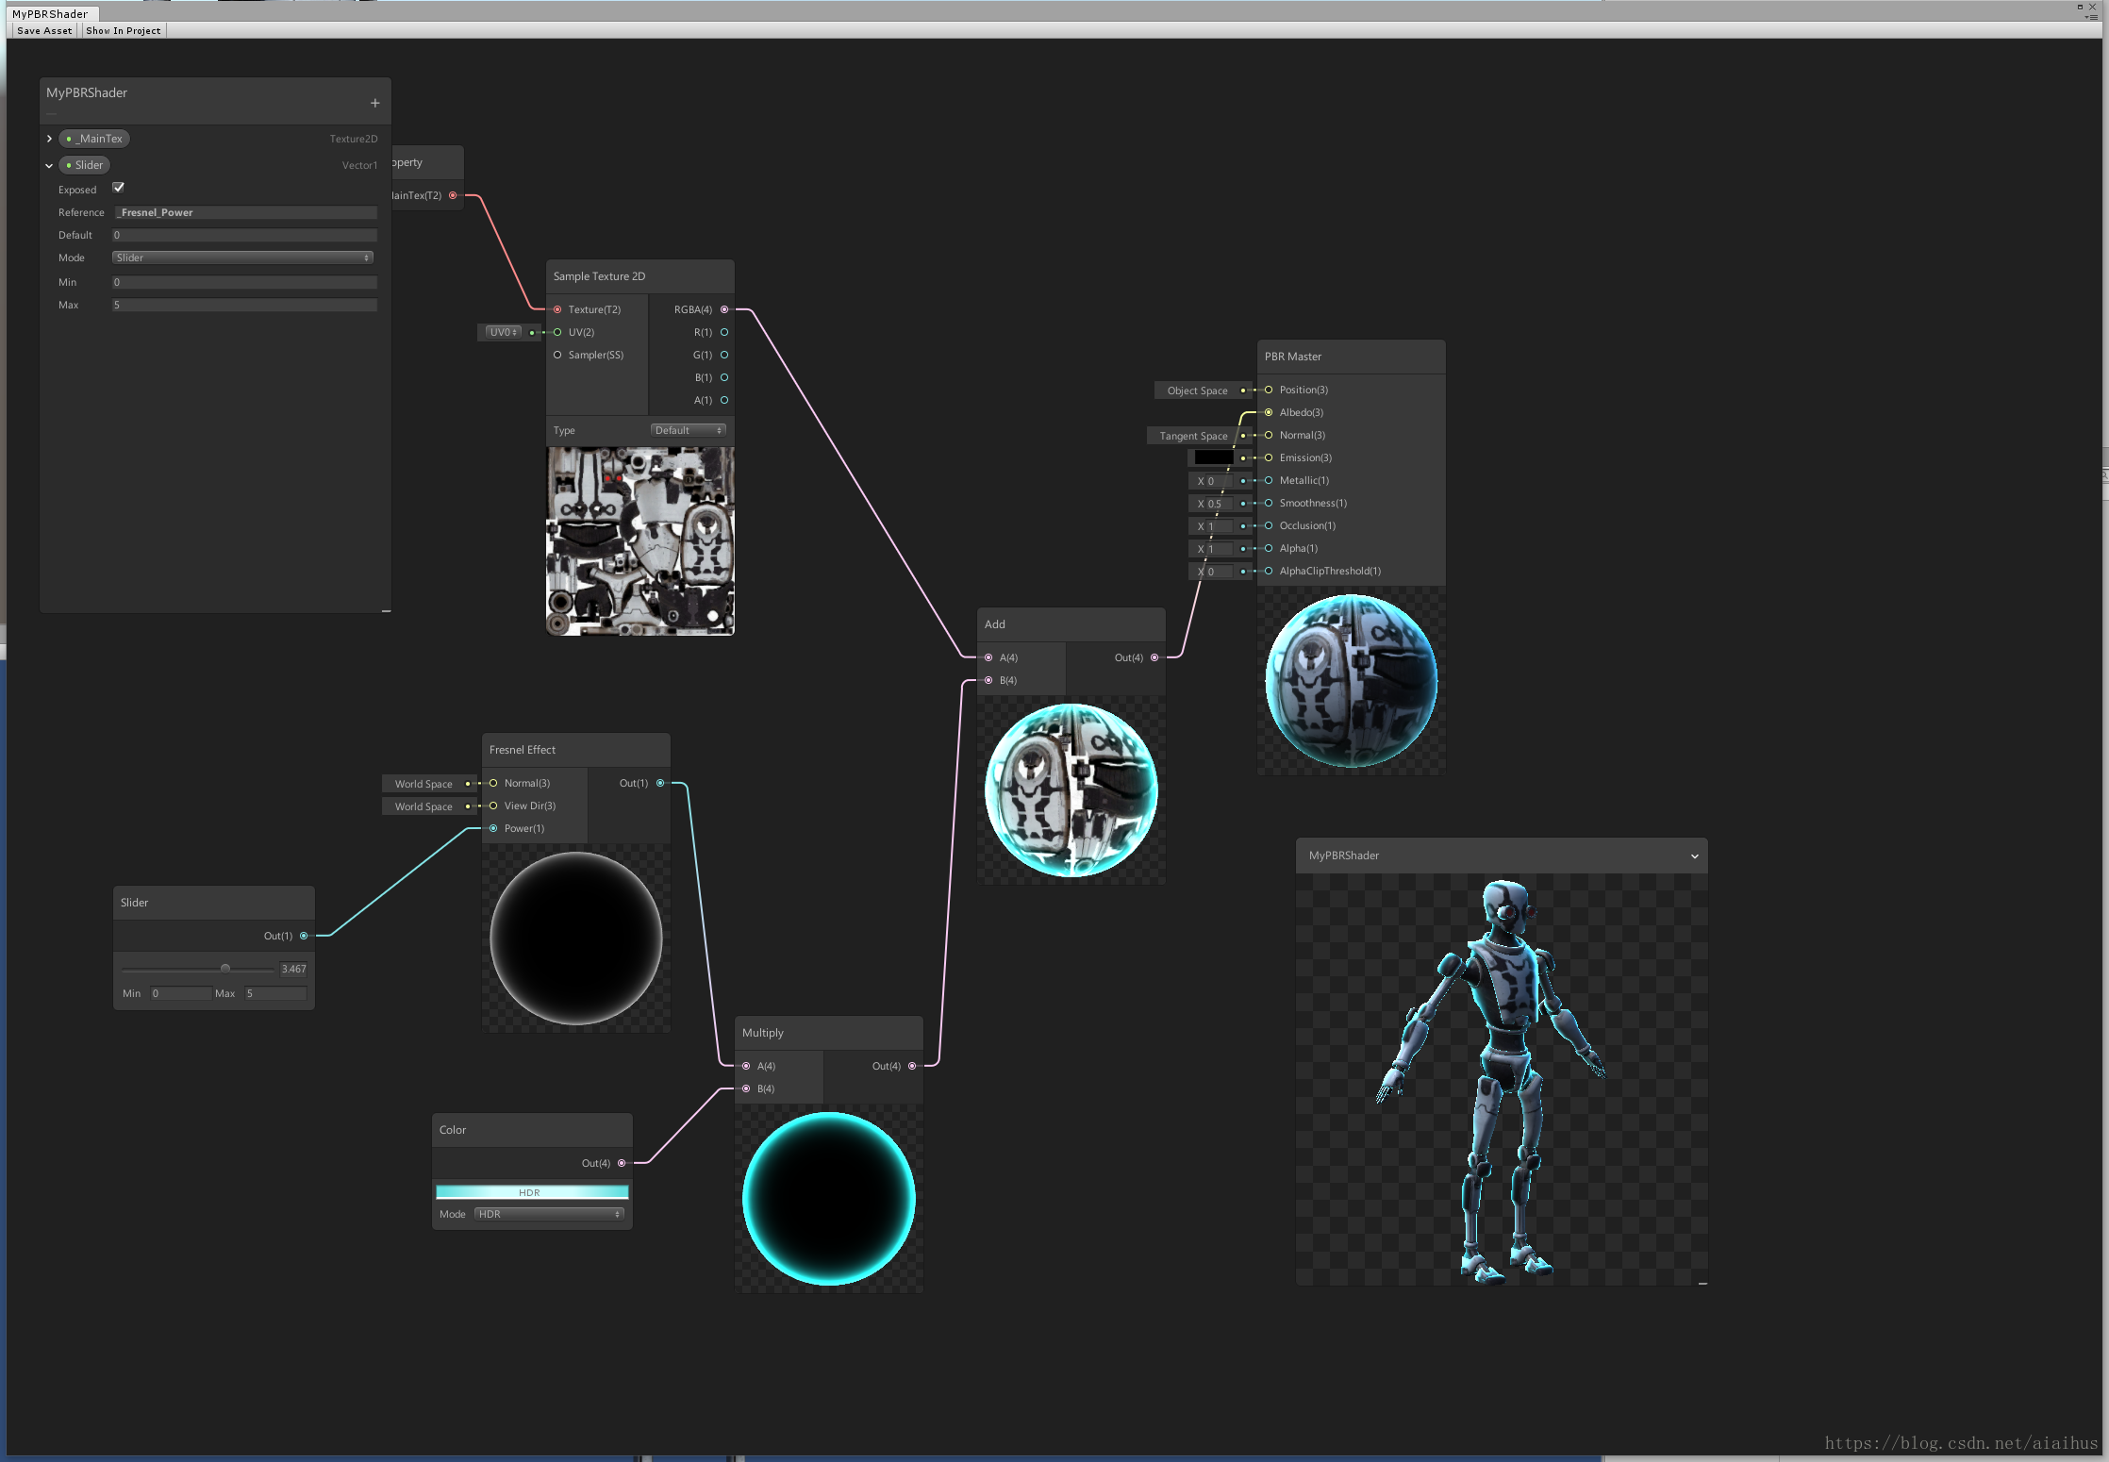
Task: Click the Object Space label on Position input
Action: (1197, 390)
